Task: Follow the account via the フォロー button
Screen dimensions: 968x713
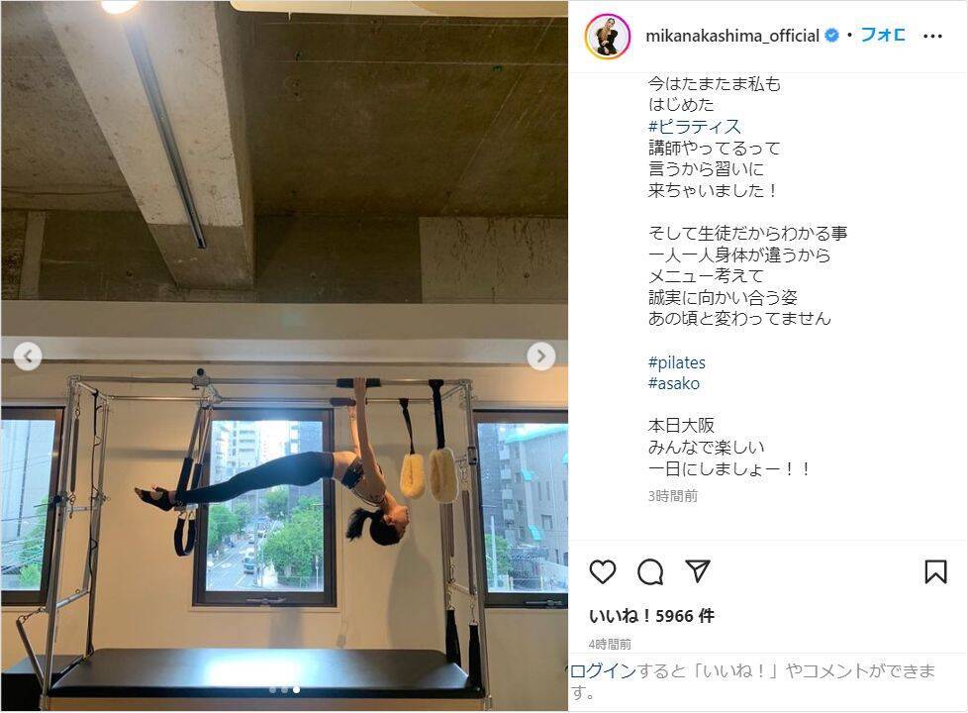Action: click(883, 36)
